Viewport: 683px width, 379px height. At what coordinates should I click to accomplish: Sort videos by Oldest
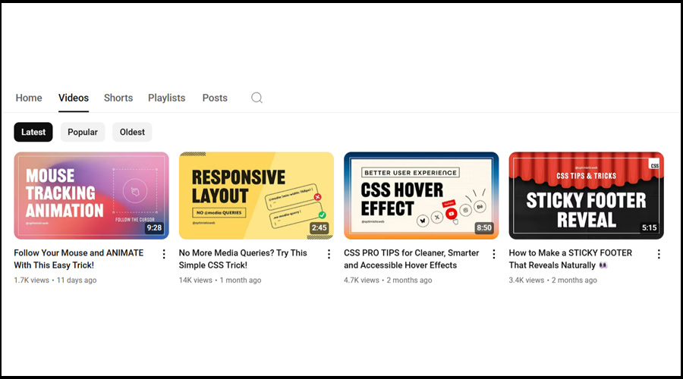[132, 132]
